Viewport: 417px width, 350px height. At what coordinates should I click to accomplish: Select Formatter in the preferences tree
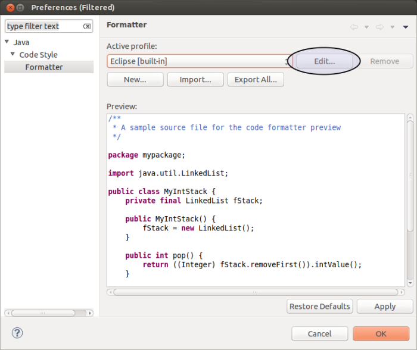[43, 67]
